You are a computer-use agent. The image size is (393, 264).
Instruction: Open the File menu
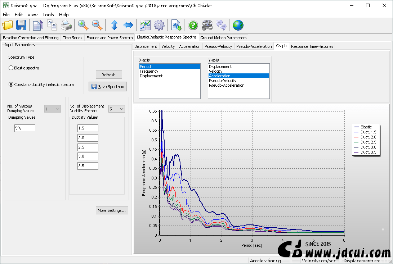(6, 14)
